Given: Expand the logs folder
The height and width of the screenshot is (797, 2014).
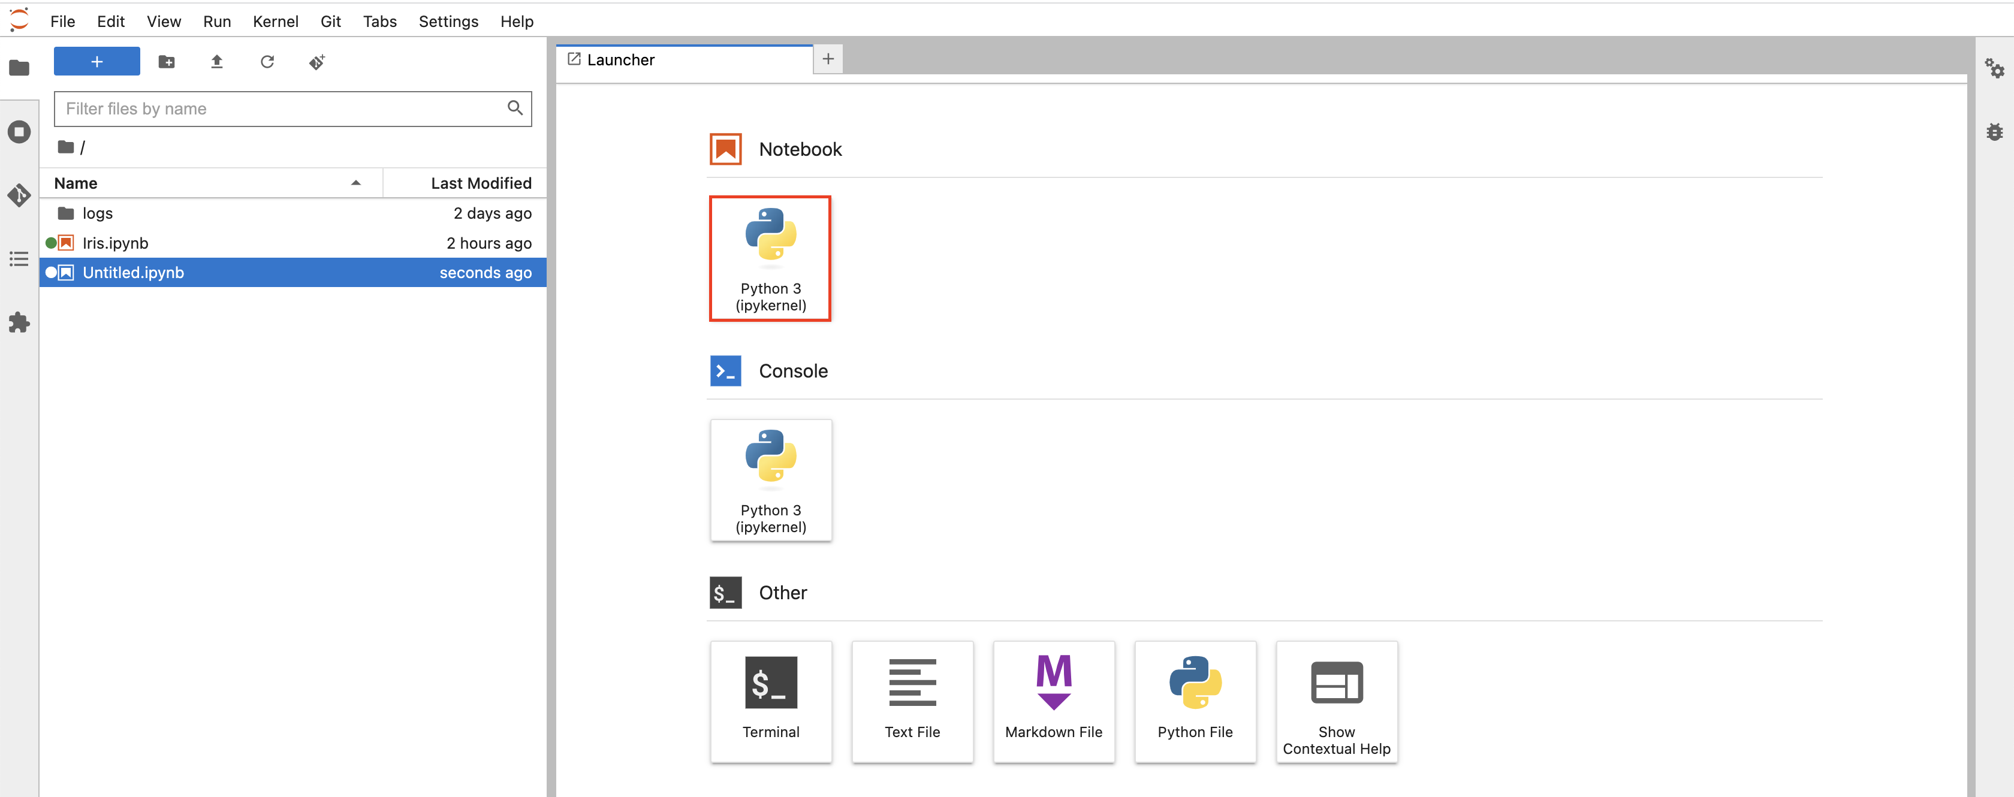Looking at the screenshot, I should (98, 213).
